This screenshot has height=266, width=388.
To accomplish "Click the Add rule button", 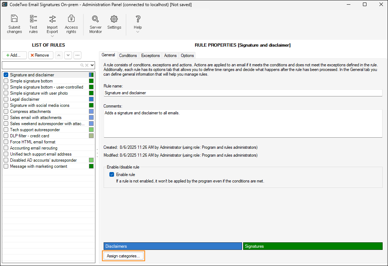I will pyautogui.click(x=14, y=55).
